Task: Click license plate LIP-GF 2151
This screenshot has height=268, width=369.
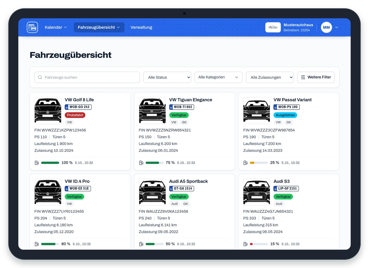Action: (286, 189)
